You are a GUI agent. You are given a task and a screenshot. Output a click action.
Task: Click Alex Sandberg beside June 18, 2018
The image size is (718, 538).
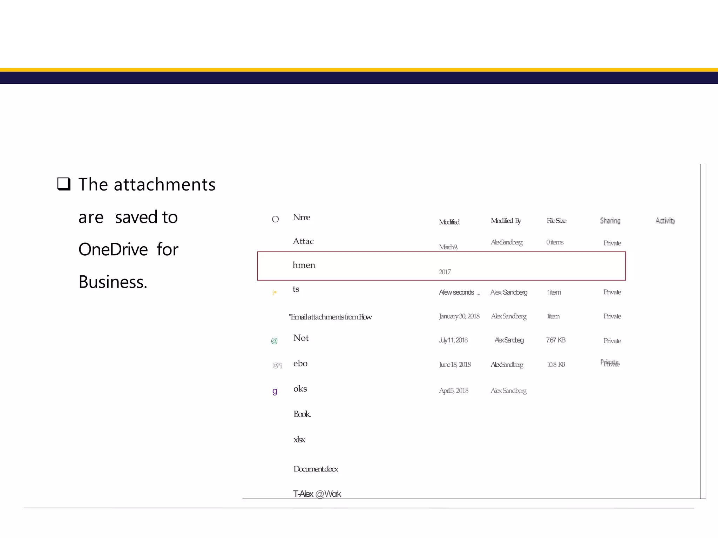[507, 365]
